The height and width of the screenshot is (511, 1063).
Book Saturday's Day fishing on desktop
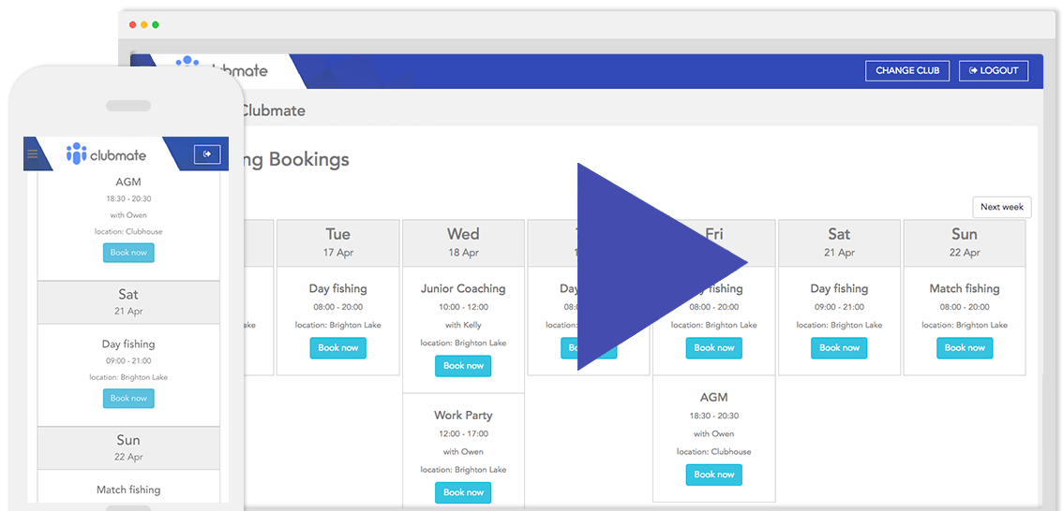pyautogui.click(x=839, y=348)
